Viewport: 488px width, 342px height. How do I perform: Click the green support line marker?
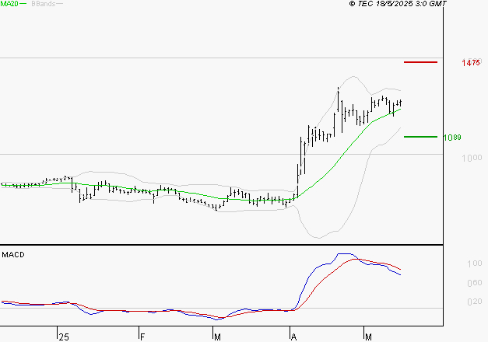click(x=420, y=137)
